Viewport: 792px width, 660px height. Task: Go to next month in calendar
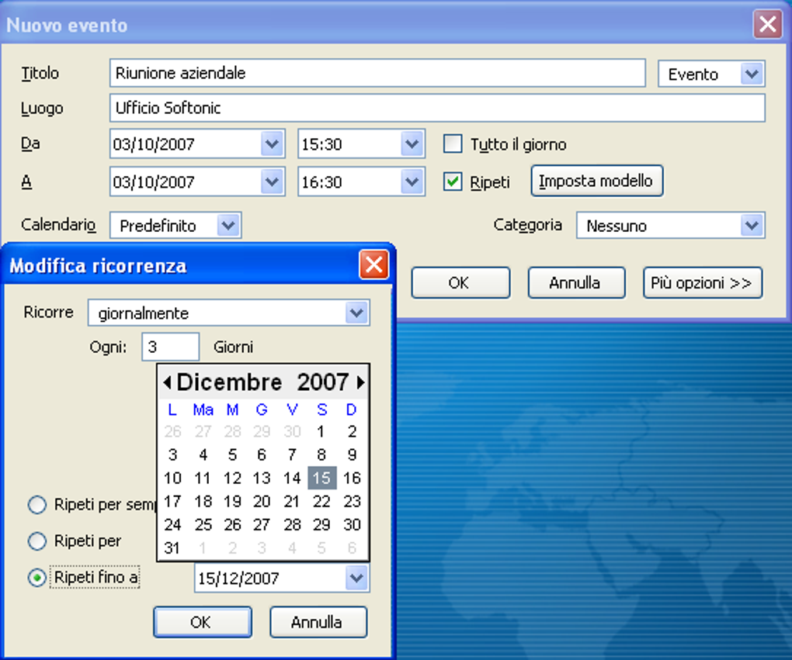360,382
